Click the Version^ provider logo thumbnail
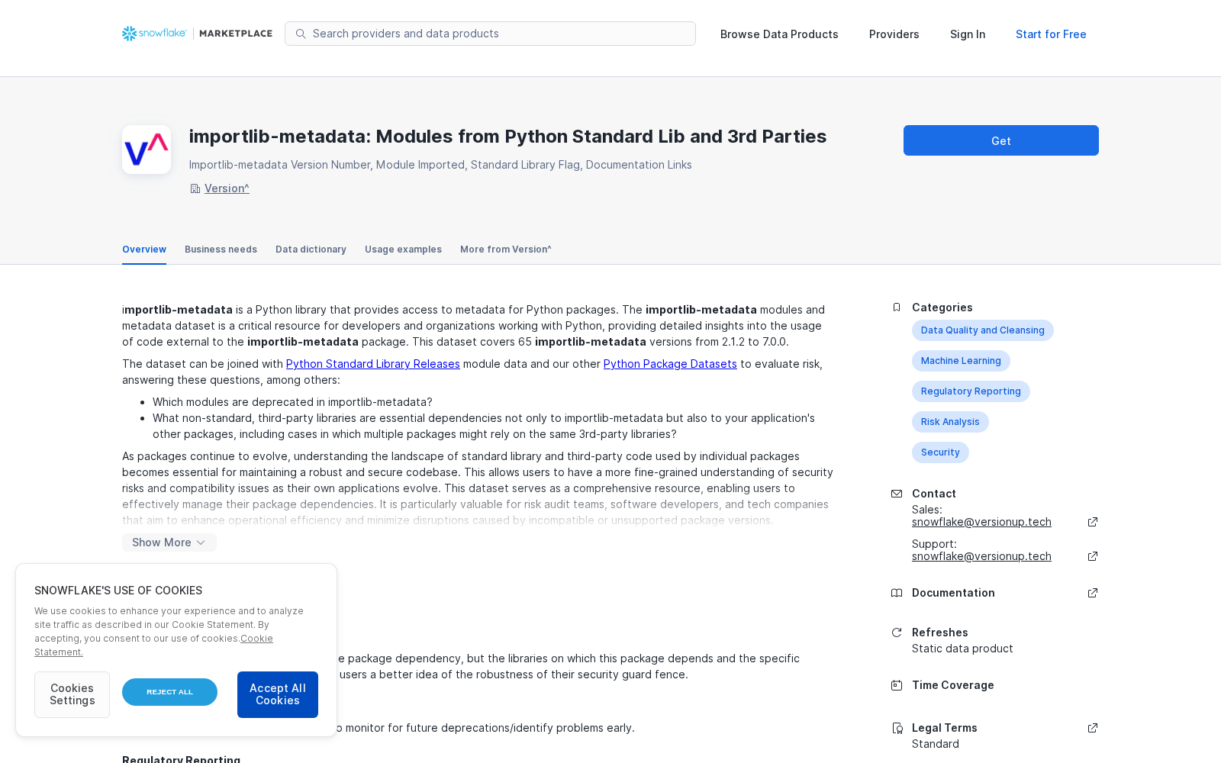 (x=147, y=150)
